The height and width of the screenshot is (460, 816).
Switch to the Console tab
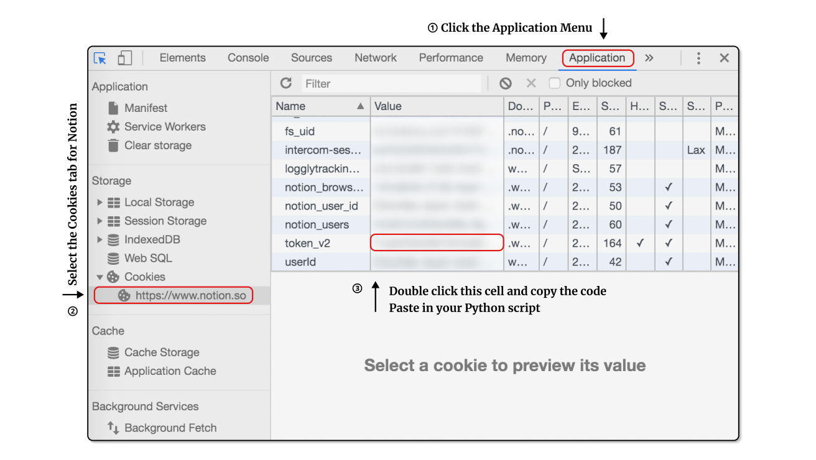(x=248, y=58)
